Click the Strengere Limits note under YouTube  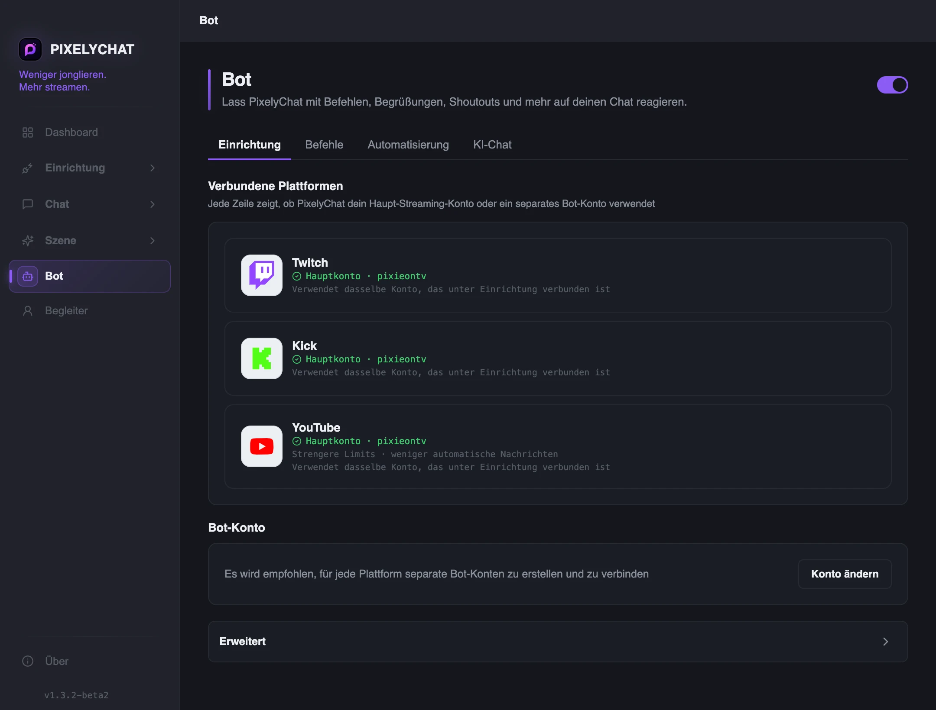click(x=425, y=454)
